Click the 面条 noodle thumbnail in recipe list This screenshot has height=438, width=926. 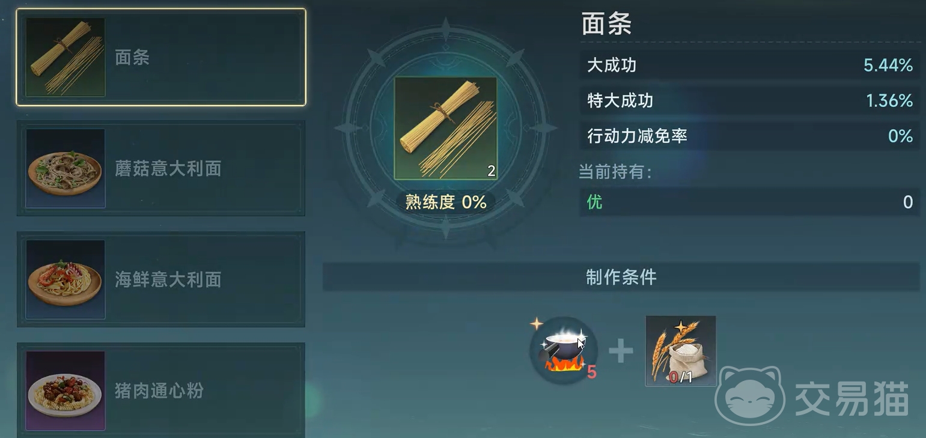65,57
